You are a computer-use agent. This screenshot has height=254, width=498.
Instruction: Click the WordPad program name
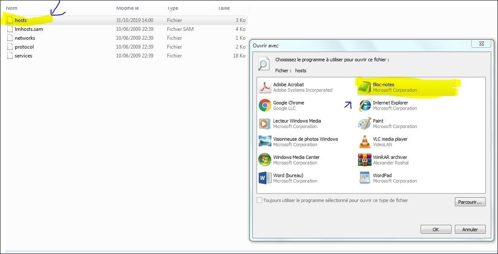coord(382,175)
